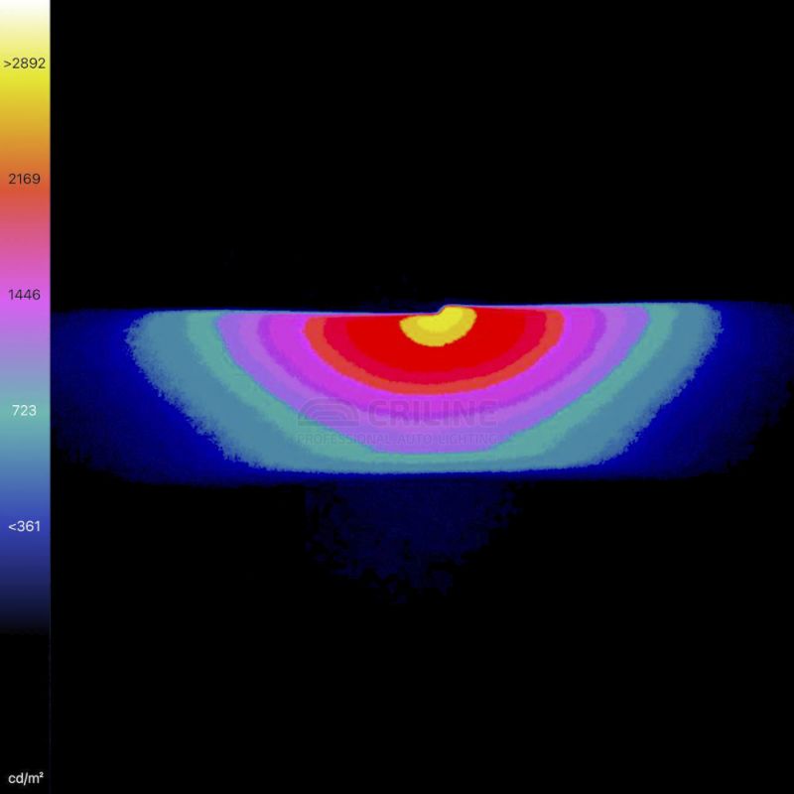Click the cd/m² unit label
794x794 pixels.
[x=25, y=776]
